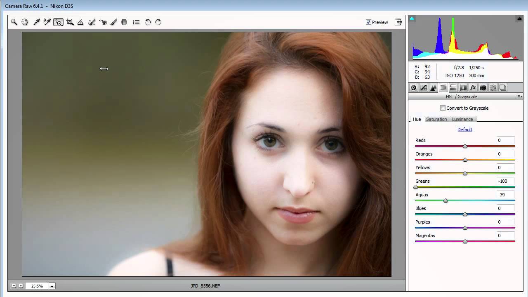The width and height of the screenshot is (528, 297).
Task: Select the Adjustment Brush tool
Action: pos(113,22)
